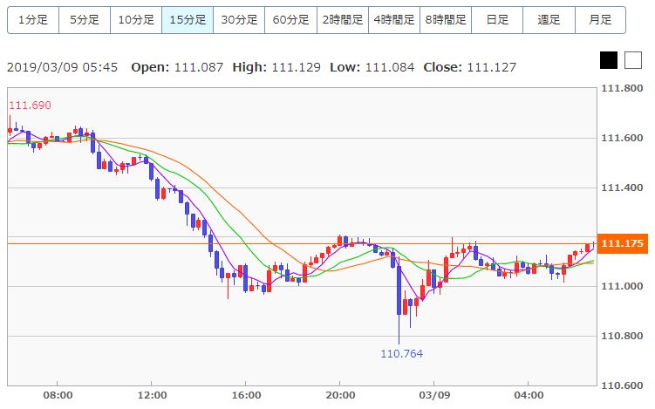
Task: Open the 10分足 timeframe tab
Action: 136,19
